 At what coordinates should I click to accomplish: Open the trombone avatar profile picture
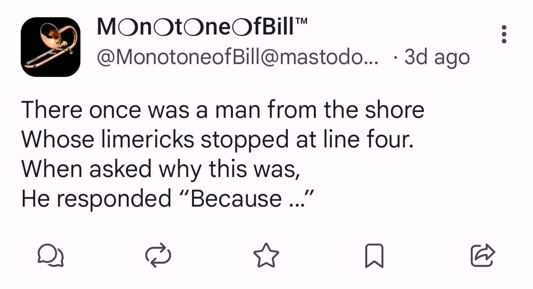coord(50,47)
